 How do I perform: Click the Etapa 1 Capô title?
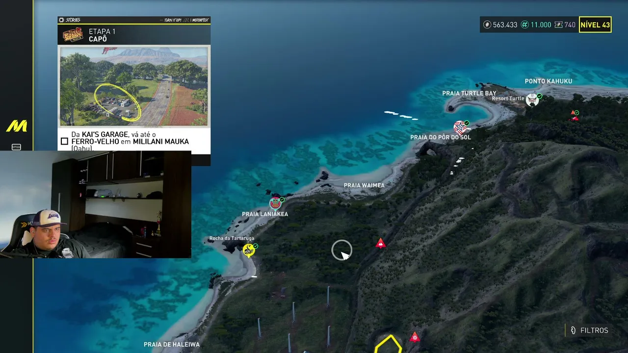coord(102,35)
